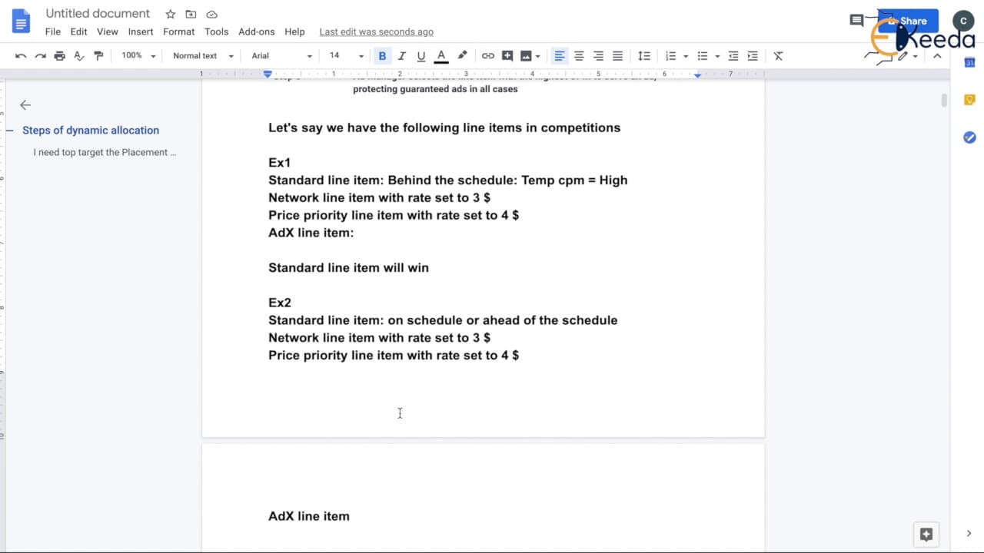This screenshot has width=984, height=553.
Task: Open the Insert menu
Action: pos(141,31)
